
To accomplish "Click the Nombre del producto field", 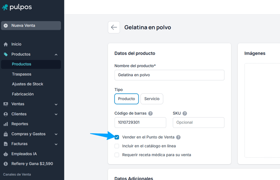I will pos(169,75).
